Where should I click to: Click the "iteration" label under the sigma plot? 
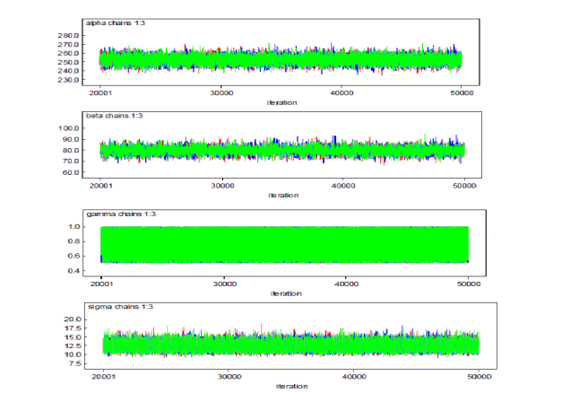pyautogui.click(x=292, y=386)
